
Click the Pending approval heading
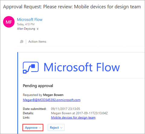click(38, 86)
